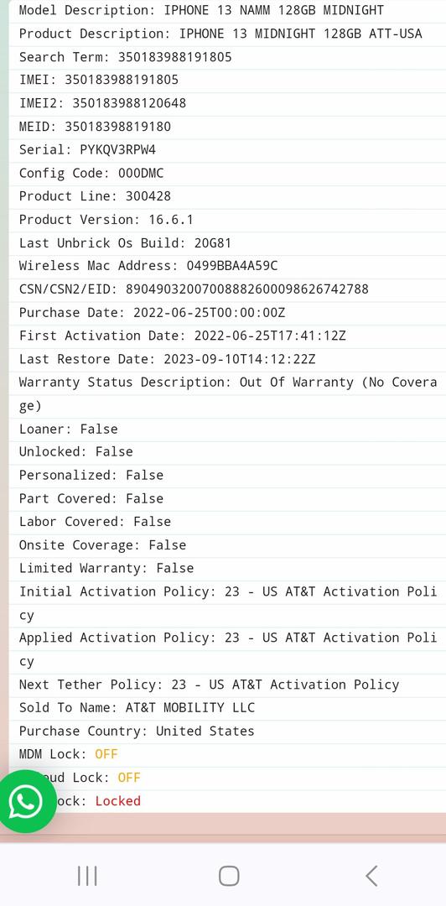The width and height of the screenshot is (446, 906).
Task: Open the WhatsApp chat floating button
Action: point(25,801)
